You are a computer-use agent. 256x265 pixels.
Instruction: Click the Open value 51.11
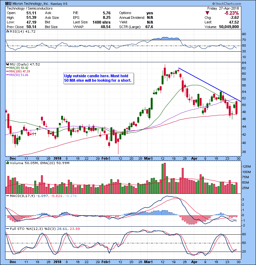tap(31, 13)
